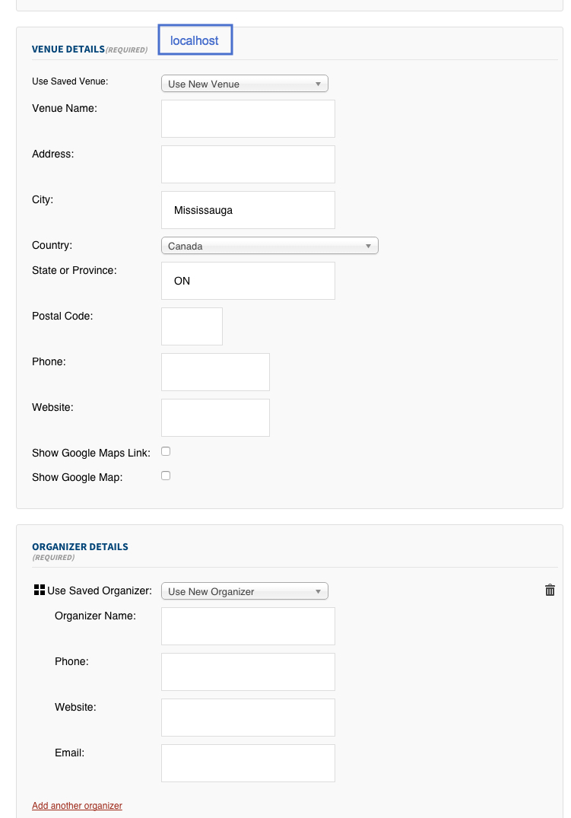Click the State or Province field

(248, 281)
